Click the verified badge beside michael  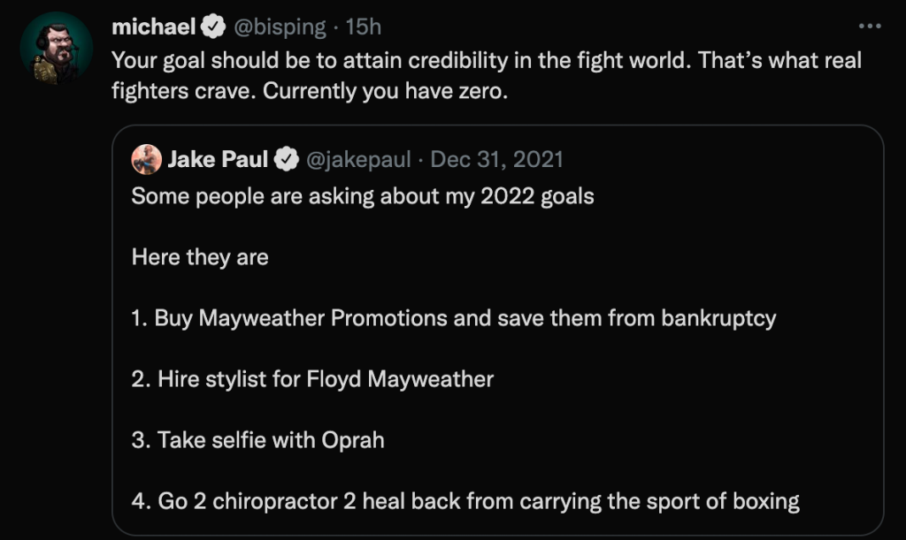[x=213, y=27]
